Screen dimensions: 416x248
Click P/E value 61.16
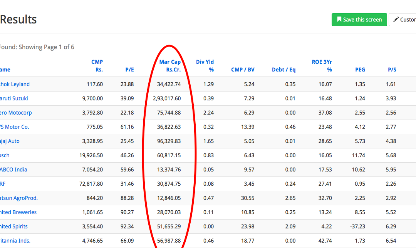point(127,127)
